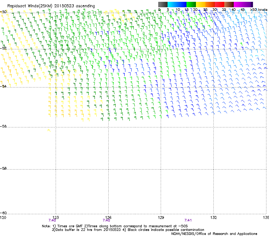This screenshot has width=269, height=236.
Task: Click the 'NOAA/NESDIS/Office of Research and Applications' credit
Action: (214, 234)
